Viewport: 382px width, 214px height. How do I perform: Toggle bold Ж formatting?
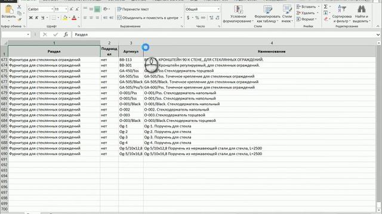pos(30,18)
